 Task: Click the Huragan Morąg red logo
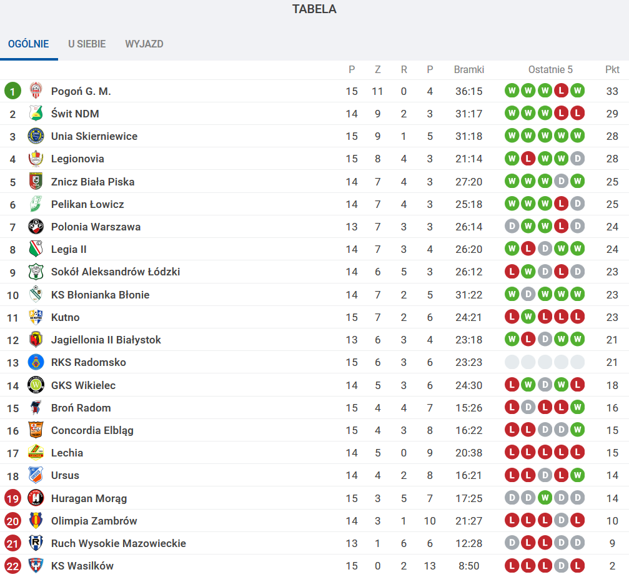click(x=36, y=498)
